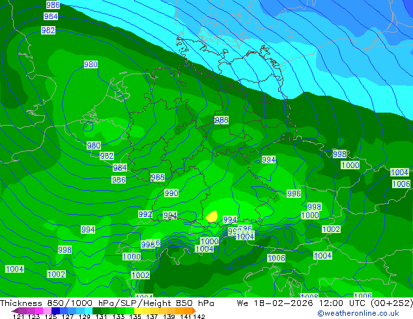Pick the yellow legend swatch right of 135
Image resolution: width=413 pixels, height=319 pixels.
[x=138, y=311]
